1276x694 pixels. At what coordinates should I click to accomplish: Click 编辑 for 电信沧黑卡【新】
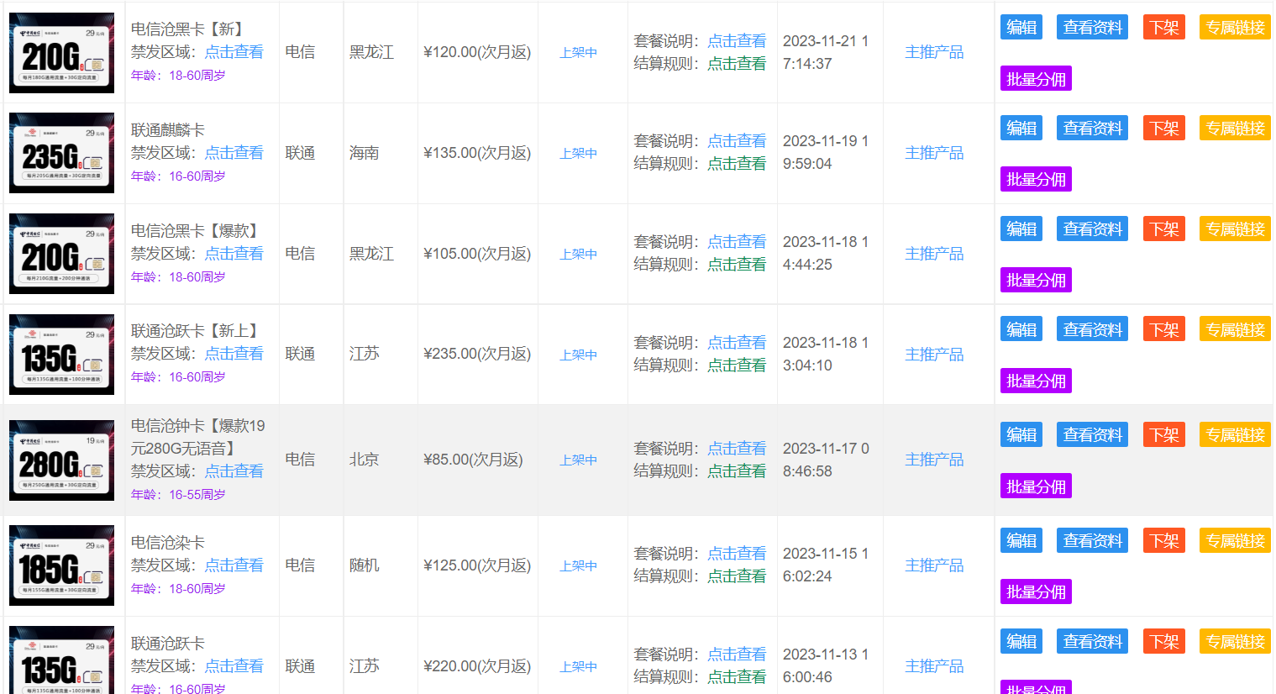(x=1021, y=28)
